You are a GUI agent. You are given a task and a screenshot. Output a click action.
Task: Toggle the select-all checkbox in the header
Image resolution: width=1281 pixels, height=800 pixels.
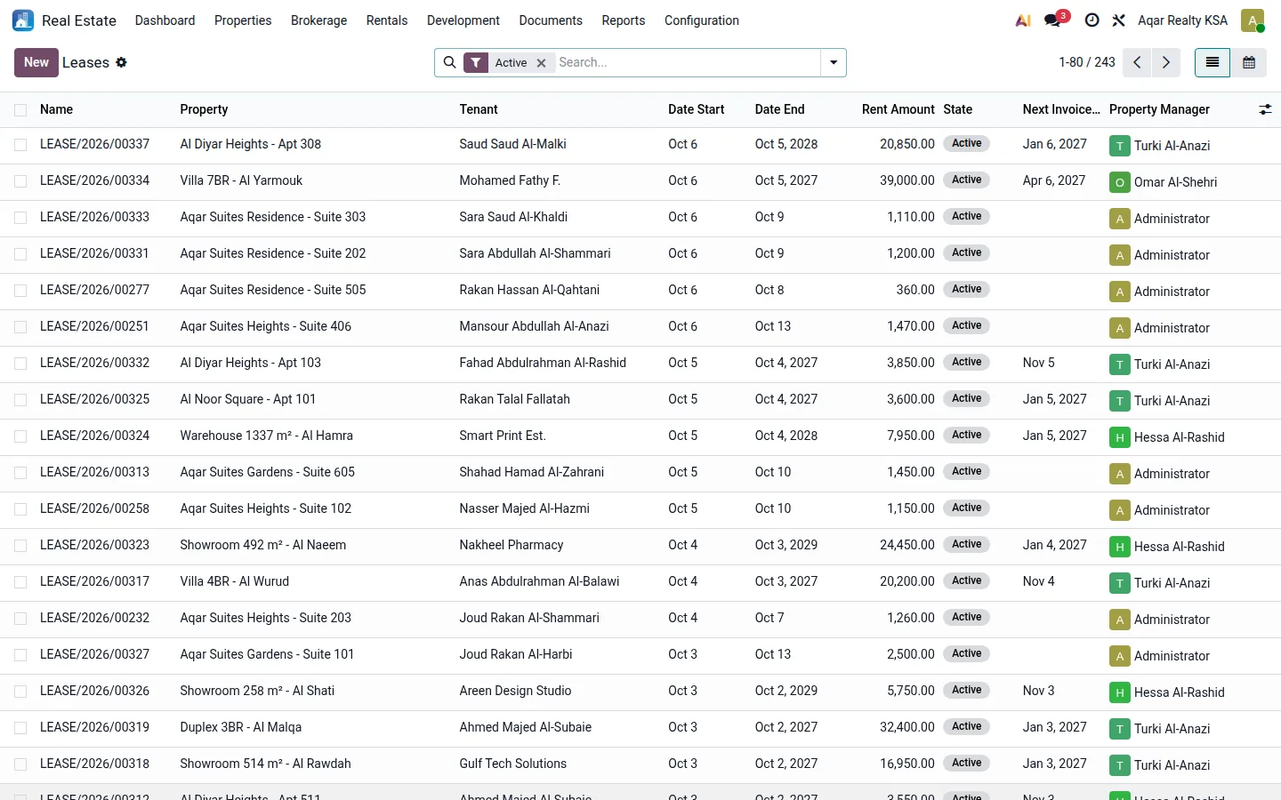tap(20, 110)
